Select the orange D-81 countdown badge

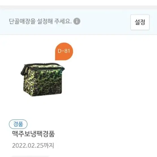64,51
